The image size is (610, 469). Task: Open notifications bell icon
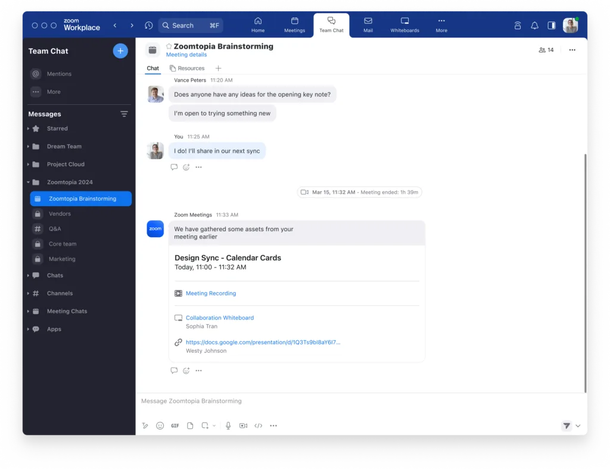(534, 25)
